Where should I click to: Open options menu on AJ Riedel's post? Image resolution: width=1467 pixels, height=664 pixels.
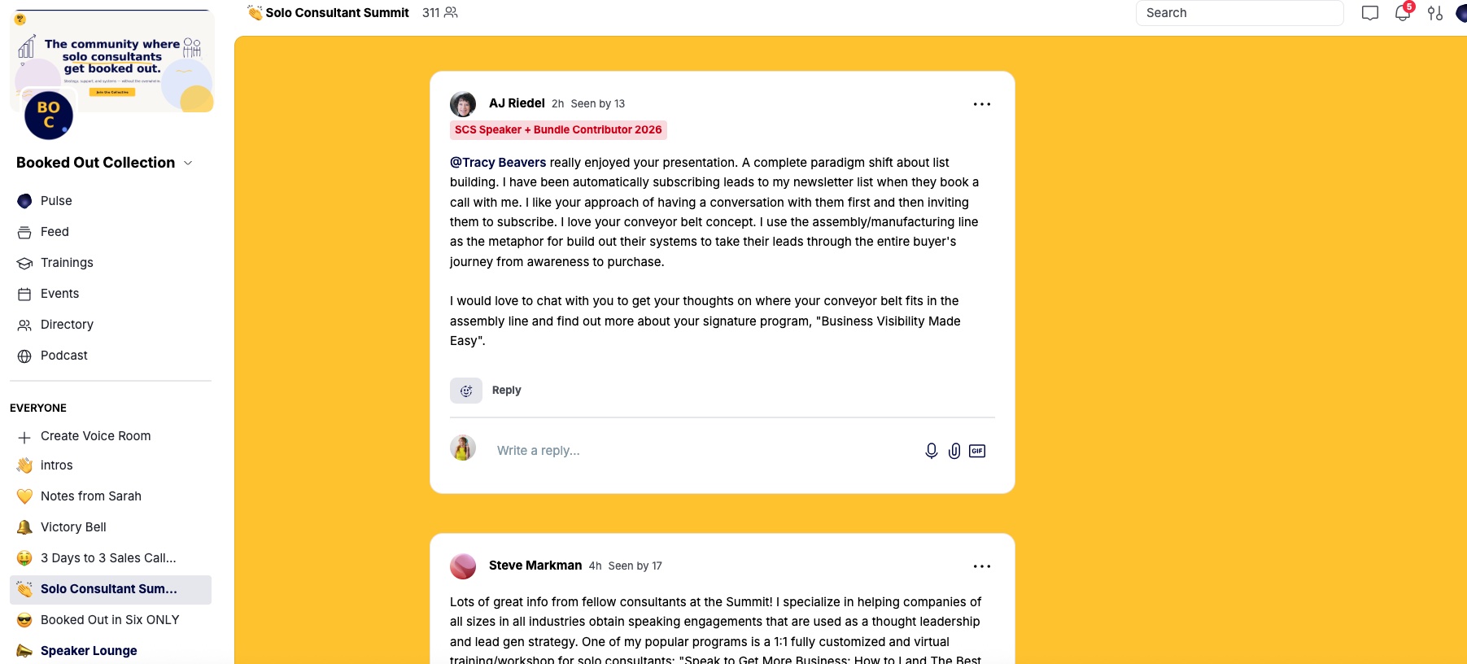982,104
